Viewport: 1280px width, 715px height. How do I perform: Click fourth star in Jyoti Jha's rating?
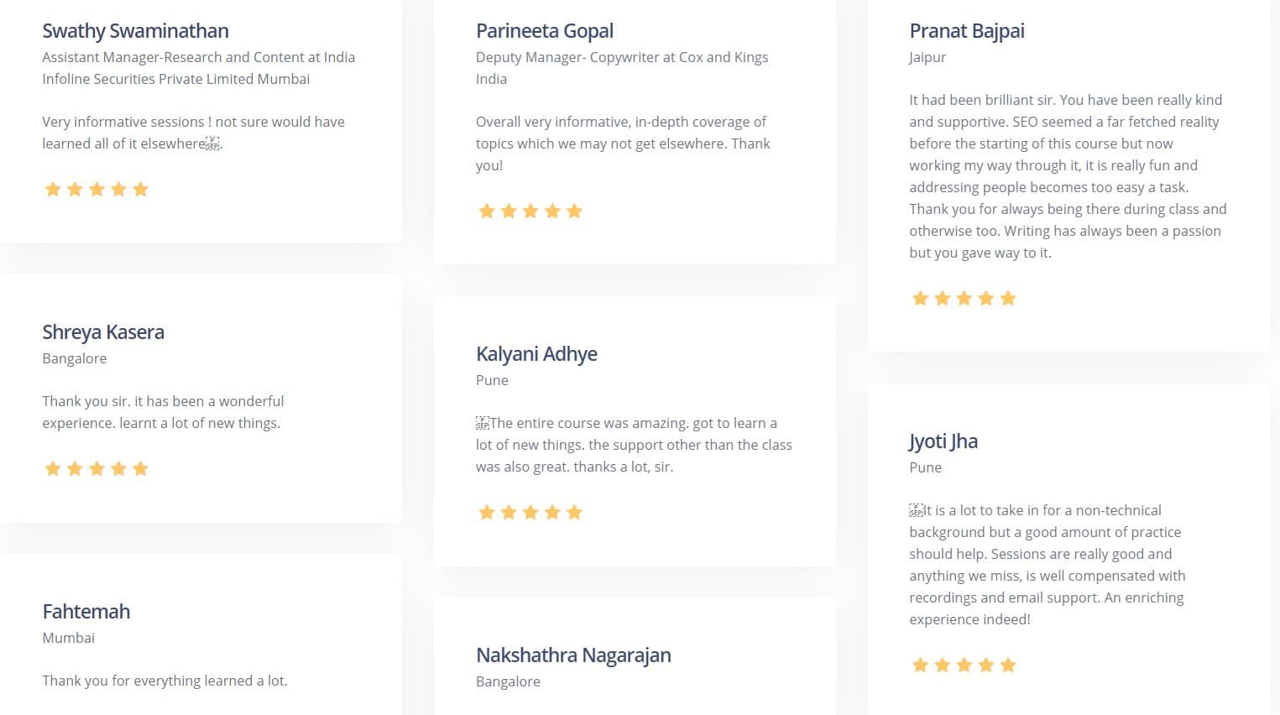pyautogui.click(x=986, y=665)
